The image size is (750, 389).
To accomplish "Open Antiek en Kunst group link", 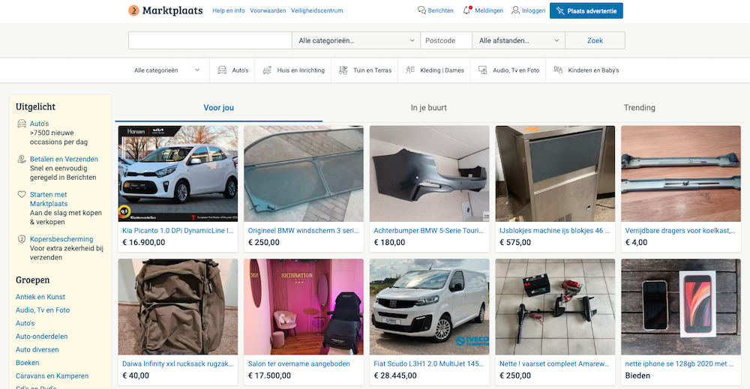I will [40, 298].
